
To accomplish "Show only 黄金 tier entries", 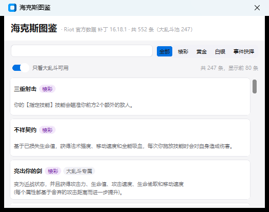I will pyautogui.click(x=202, y=51).
